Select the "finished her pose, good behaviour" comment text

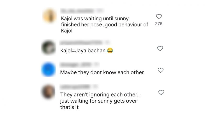[x=105, y=25]
